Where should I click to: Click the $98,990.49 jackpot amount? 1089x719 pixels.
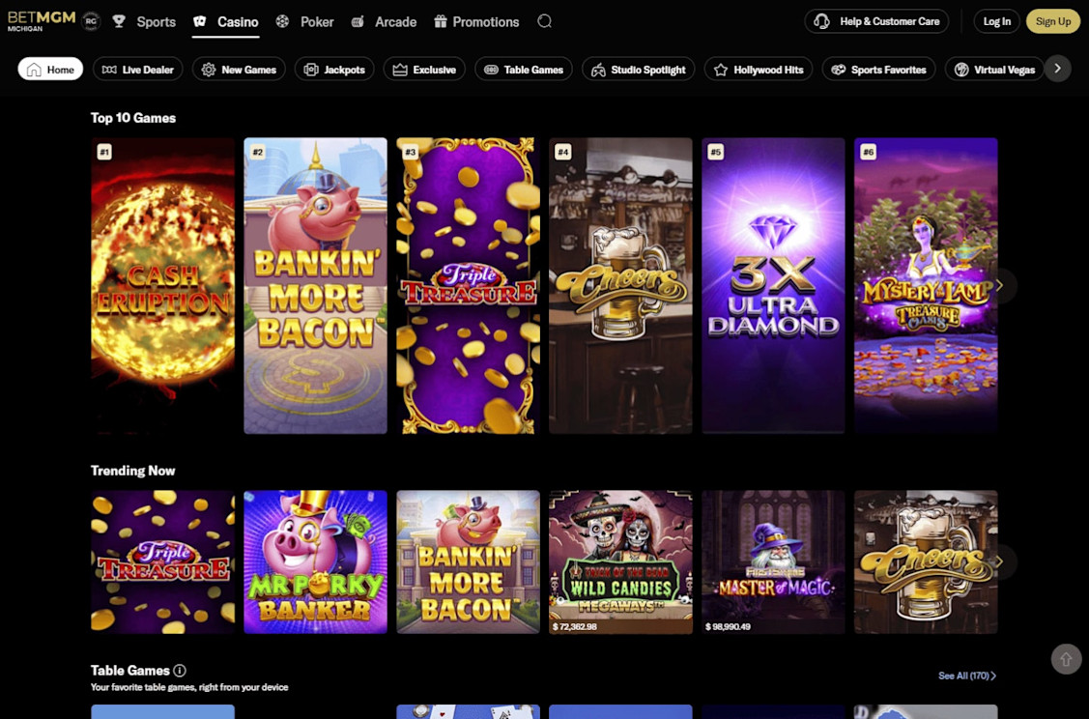click(x=728, y=626)
